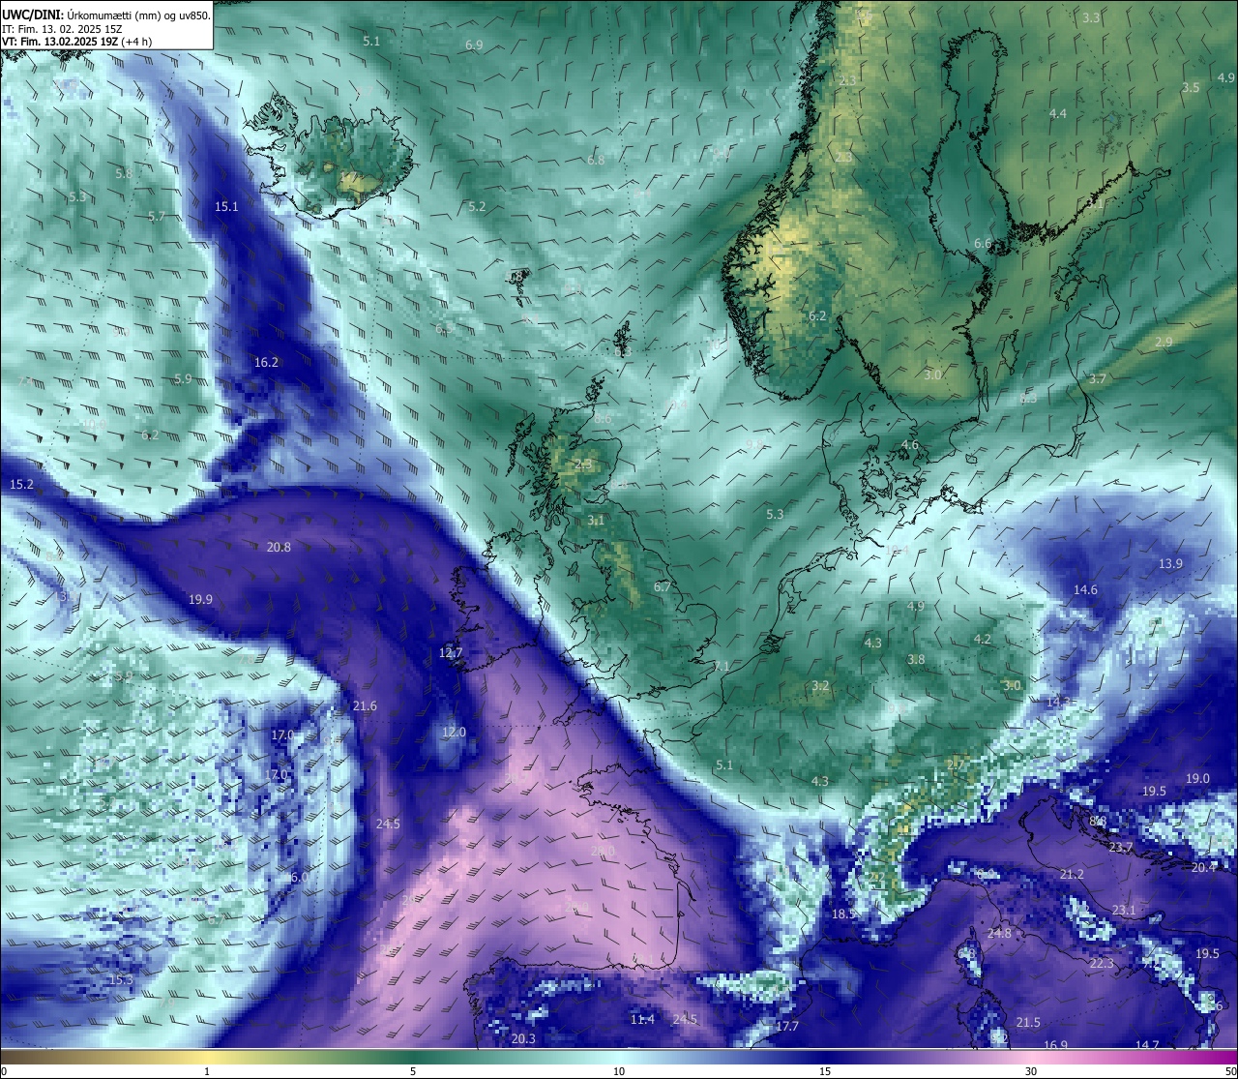Click the 6.7 value over eastern England

click(663, 586)
